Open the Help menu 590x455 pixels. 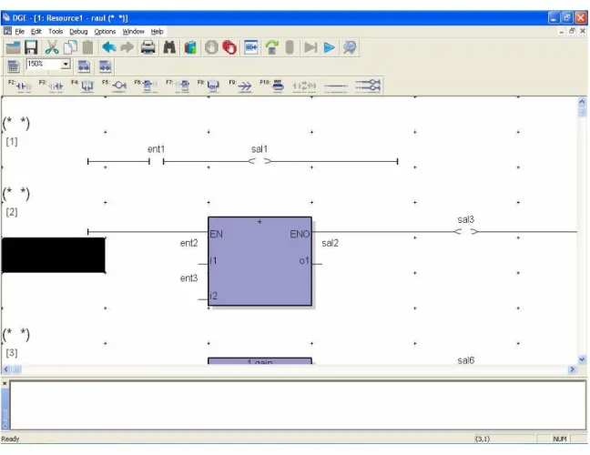pos(157,32)
